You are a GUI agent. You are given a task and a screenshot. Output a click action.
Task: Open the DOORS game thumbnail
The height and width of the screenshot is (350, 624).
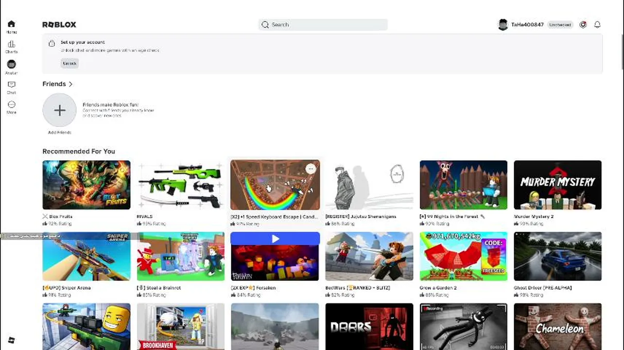point(369,327)
